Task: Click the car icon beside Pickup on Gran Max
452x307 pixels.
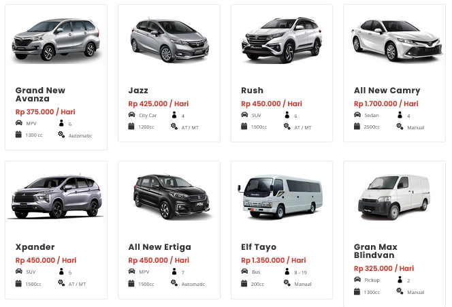Action: click(x=357, y=280)
